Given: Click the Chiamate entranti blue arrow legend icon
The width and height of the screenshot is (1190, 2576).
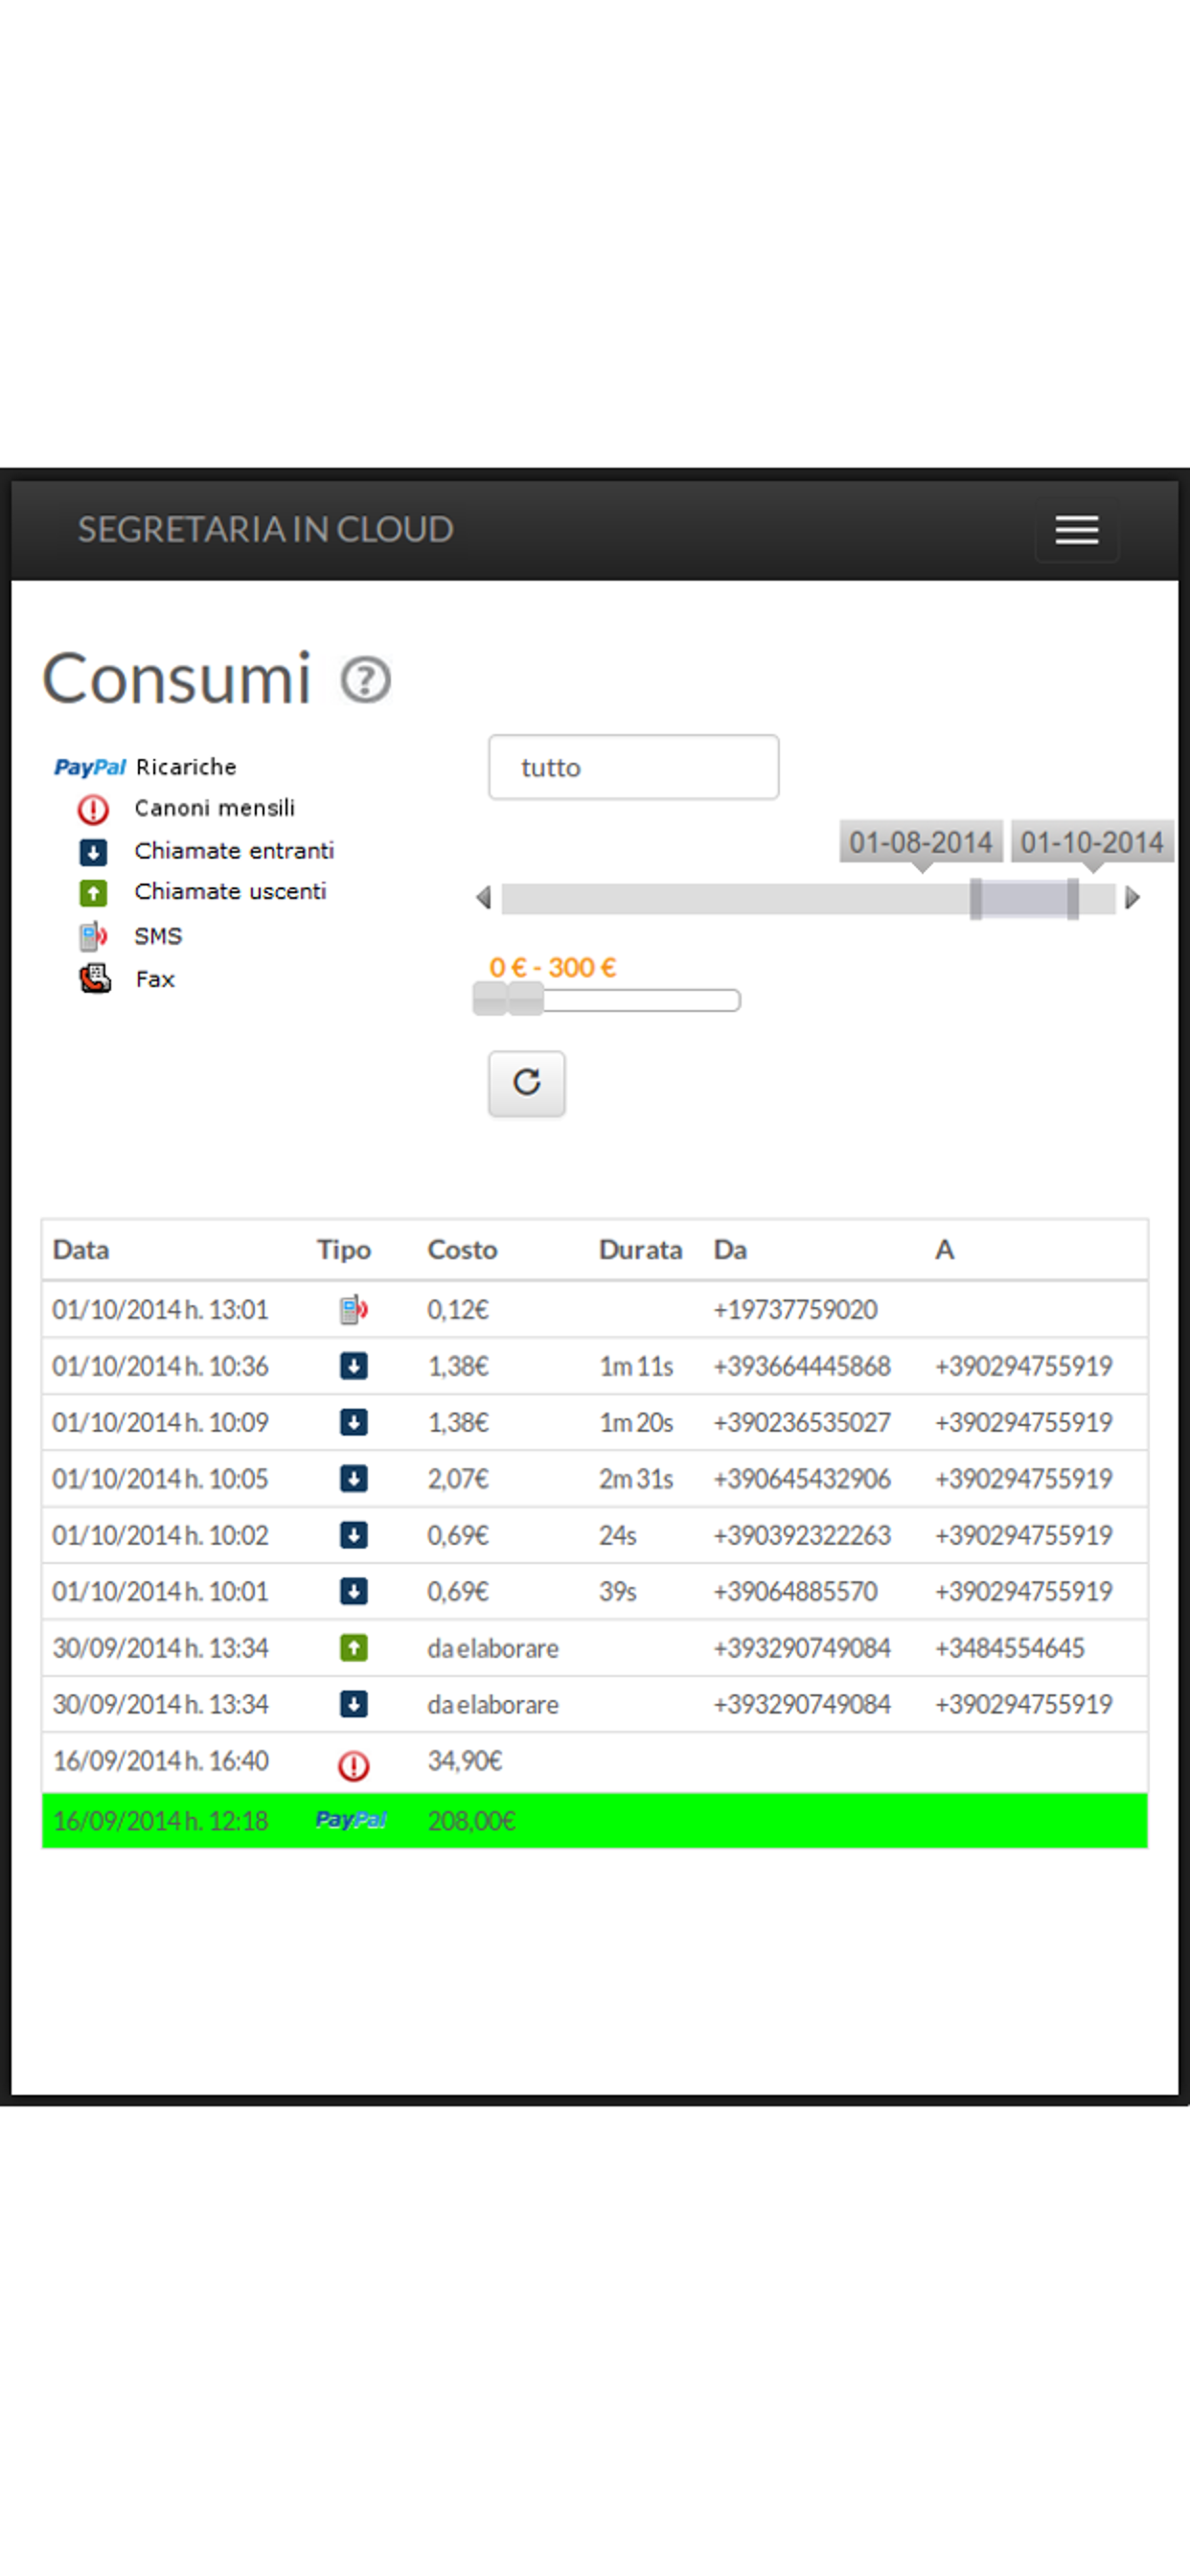Looking at the screenshot, I should click(x=93, y=852).
